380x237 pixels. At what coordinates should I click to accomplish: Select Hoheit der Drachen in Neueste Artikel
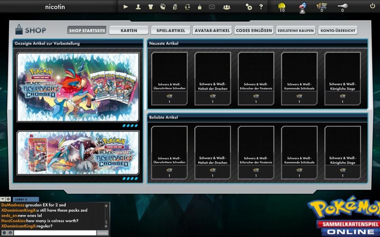(213, 79)
